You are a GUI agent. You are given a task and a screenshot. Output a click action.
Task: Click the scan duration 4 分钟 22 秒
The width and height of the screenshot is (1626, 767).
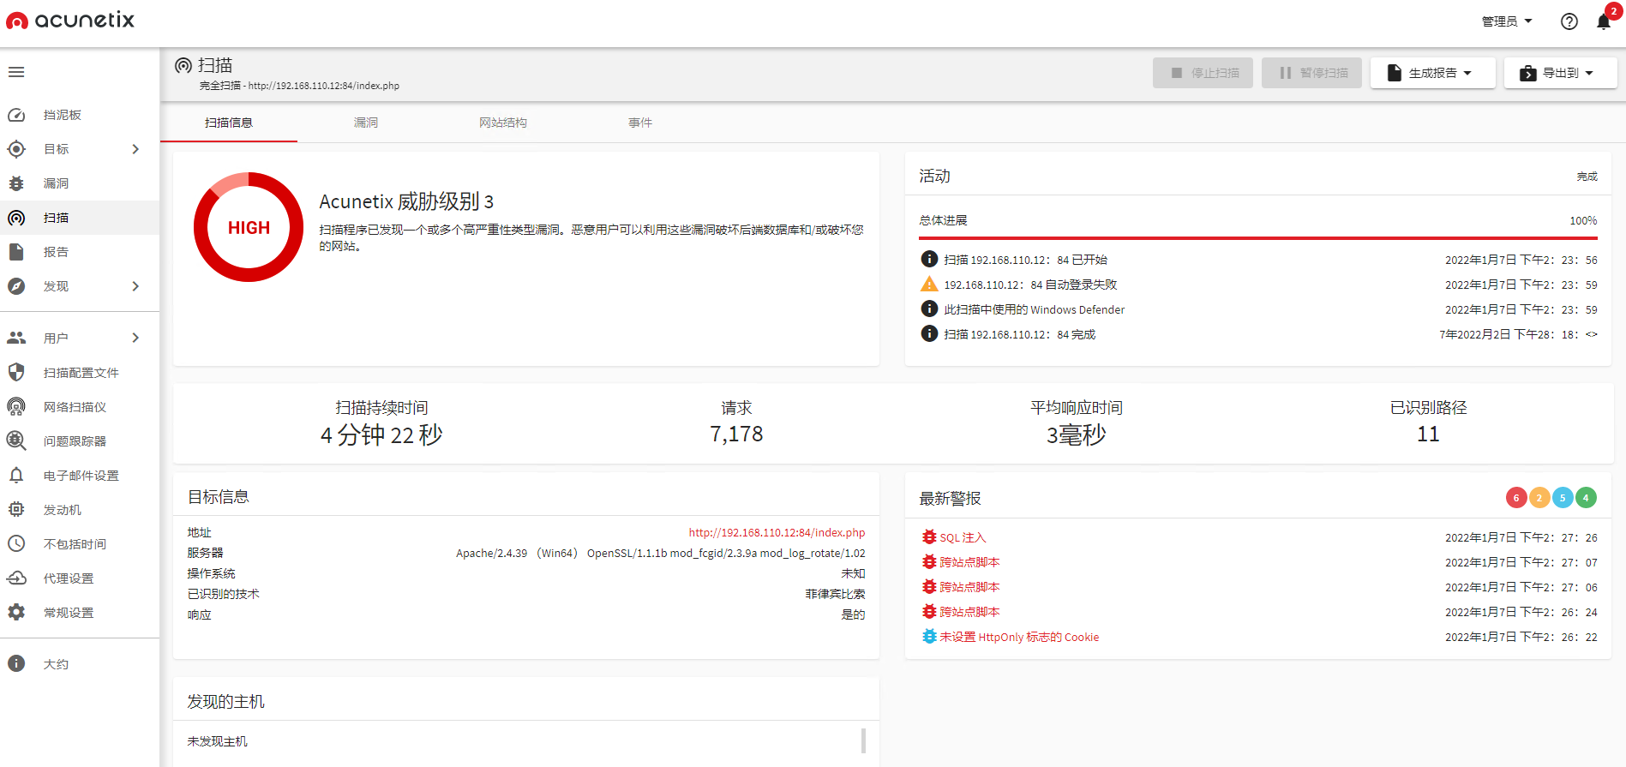381,434
